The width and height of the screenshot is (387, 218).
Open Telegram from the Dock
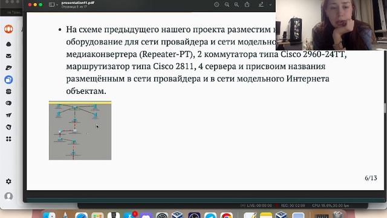pyautogui.click(x=210, y=215)
